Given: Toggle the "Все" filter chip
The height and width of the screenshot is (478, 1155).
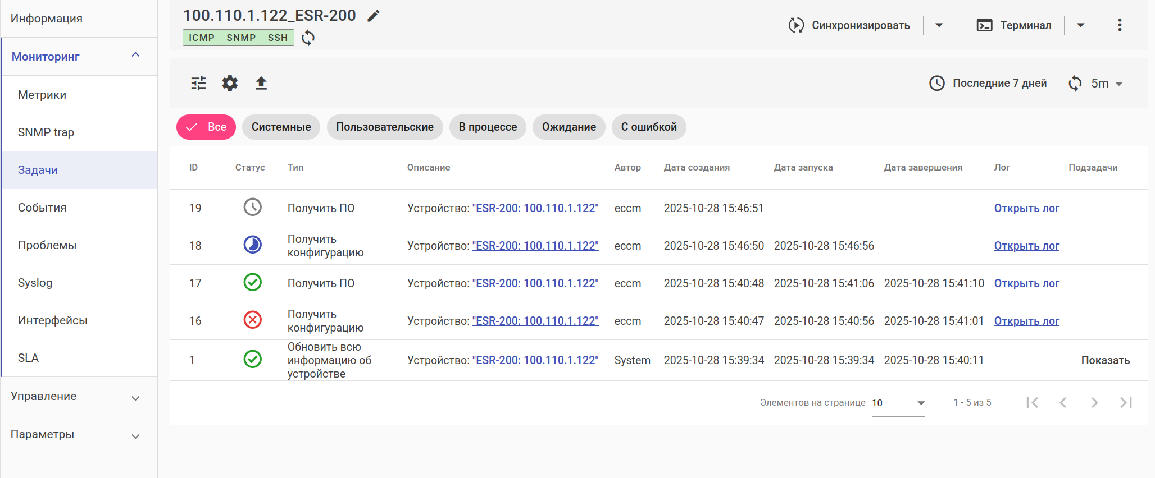Looking at the screenshot, I should tap(206, 127).
